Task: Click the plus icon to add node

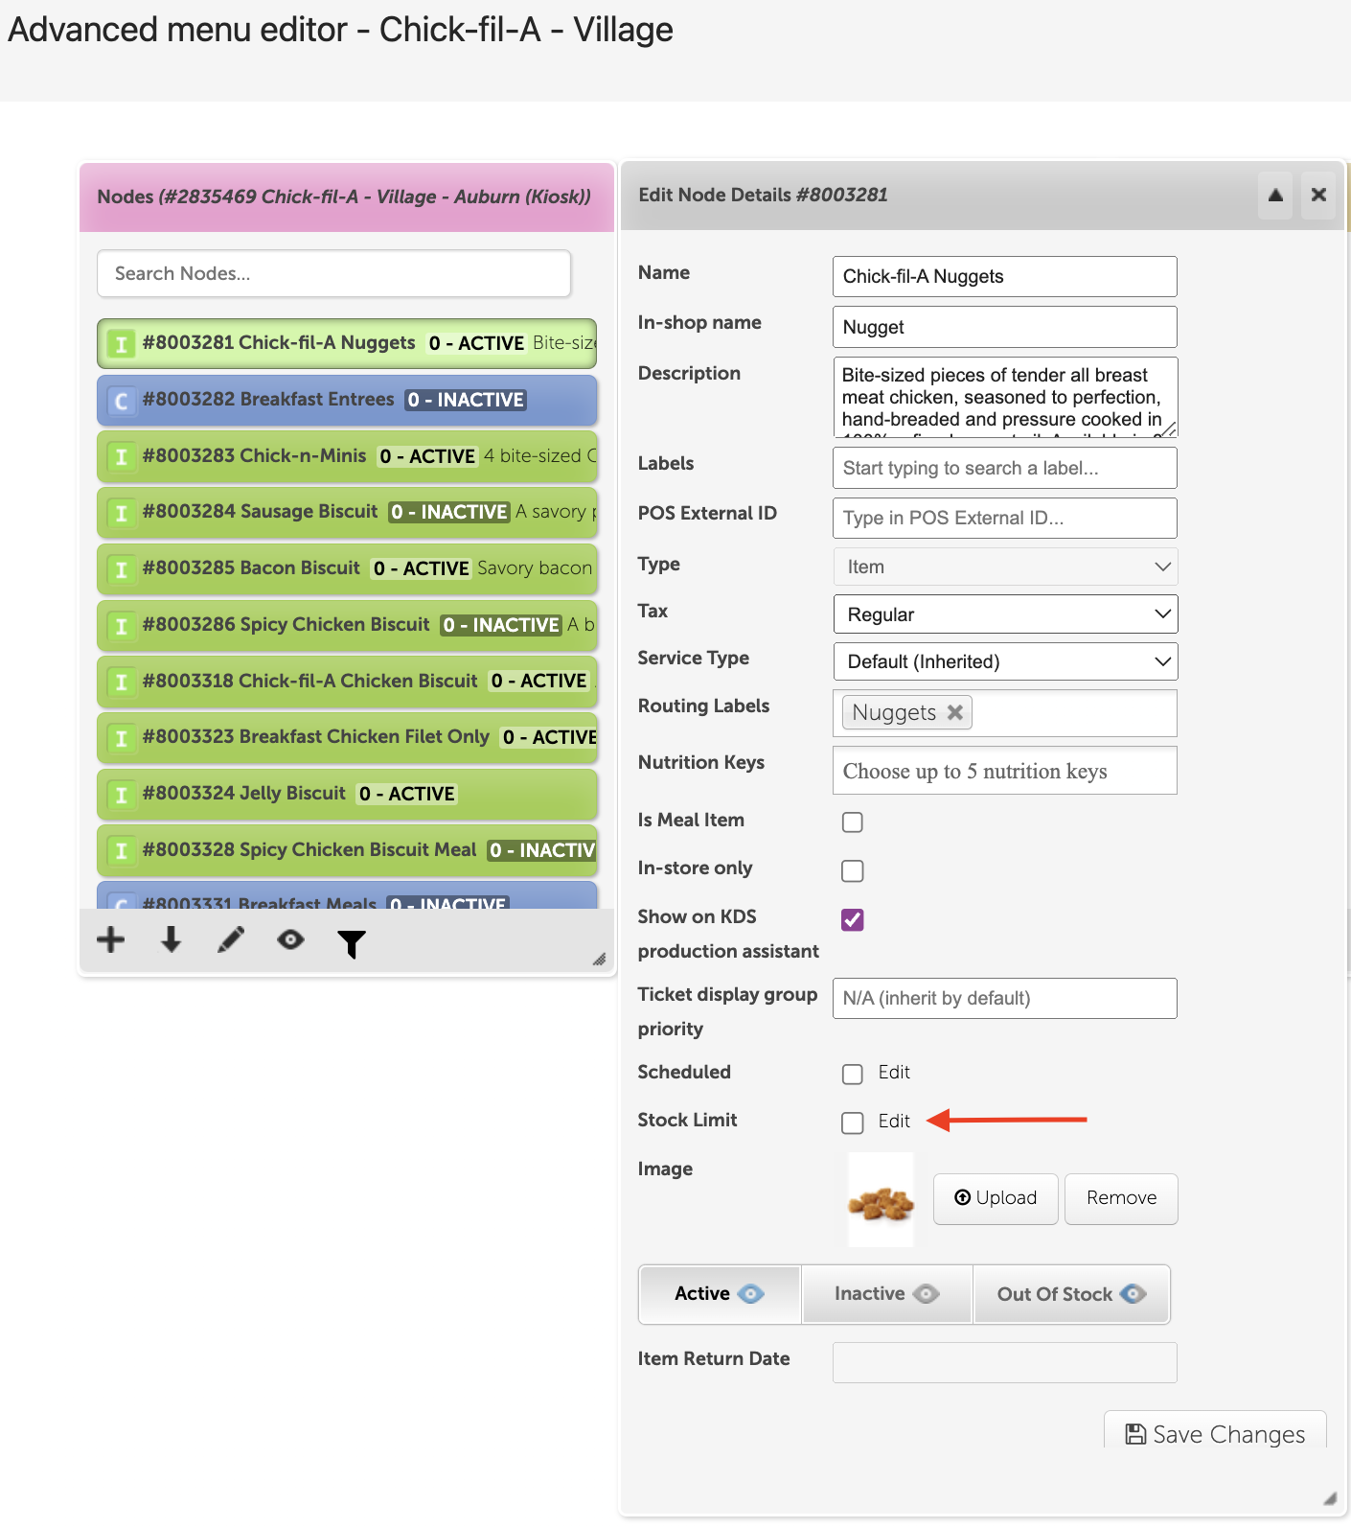Action: 111,940
